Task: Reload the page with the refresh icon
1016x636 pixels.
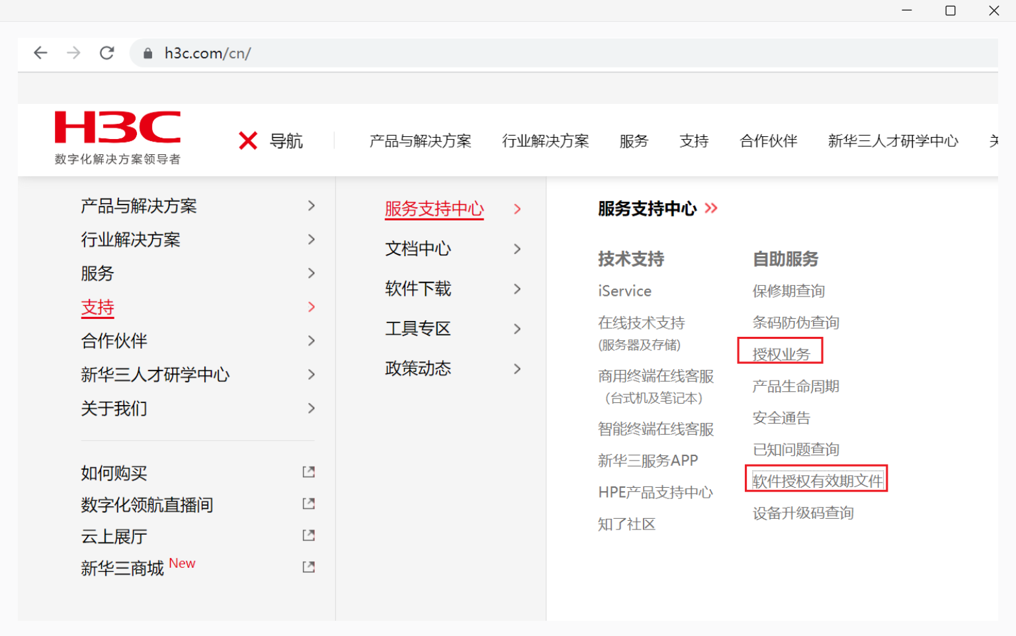Action: pos(107,53)
